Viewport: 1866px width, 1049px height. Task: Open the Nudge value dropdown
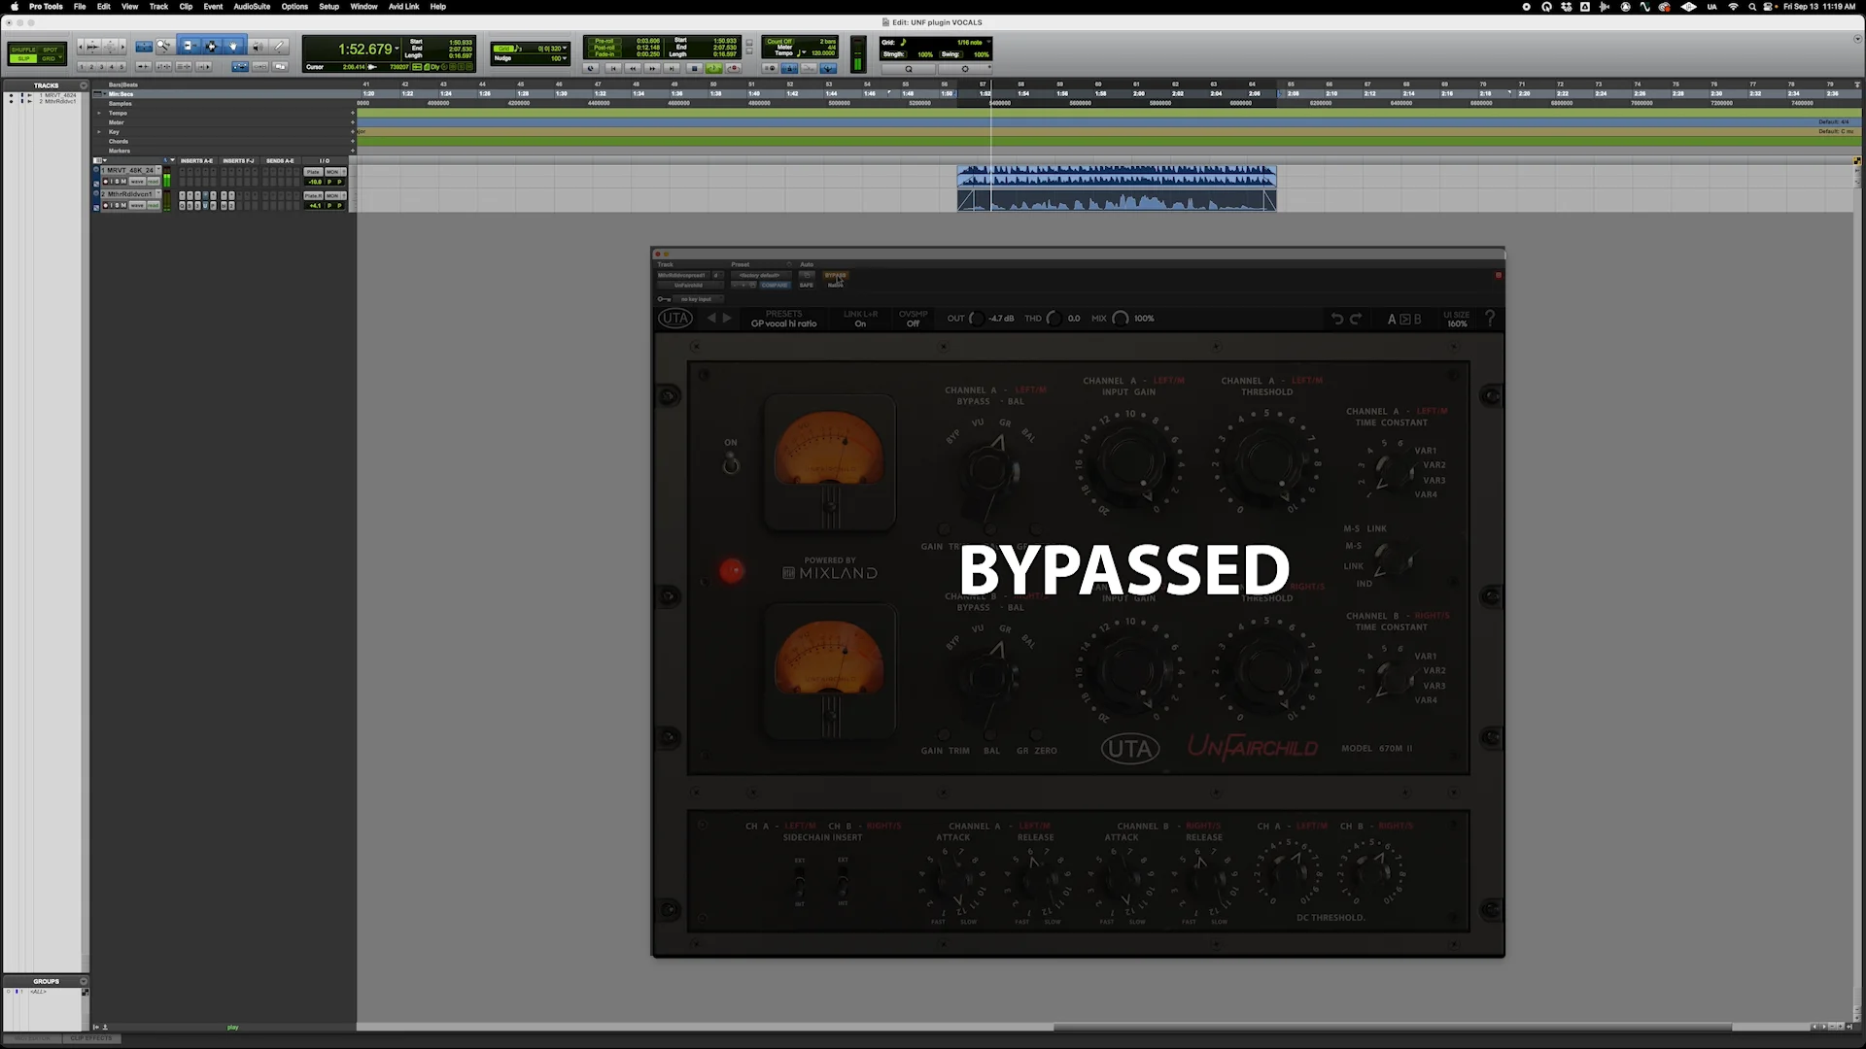click(x=565, y=58)
